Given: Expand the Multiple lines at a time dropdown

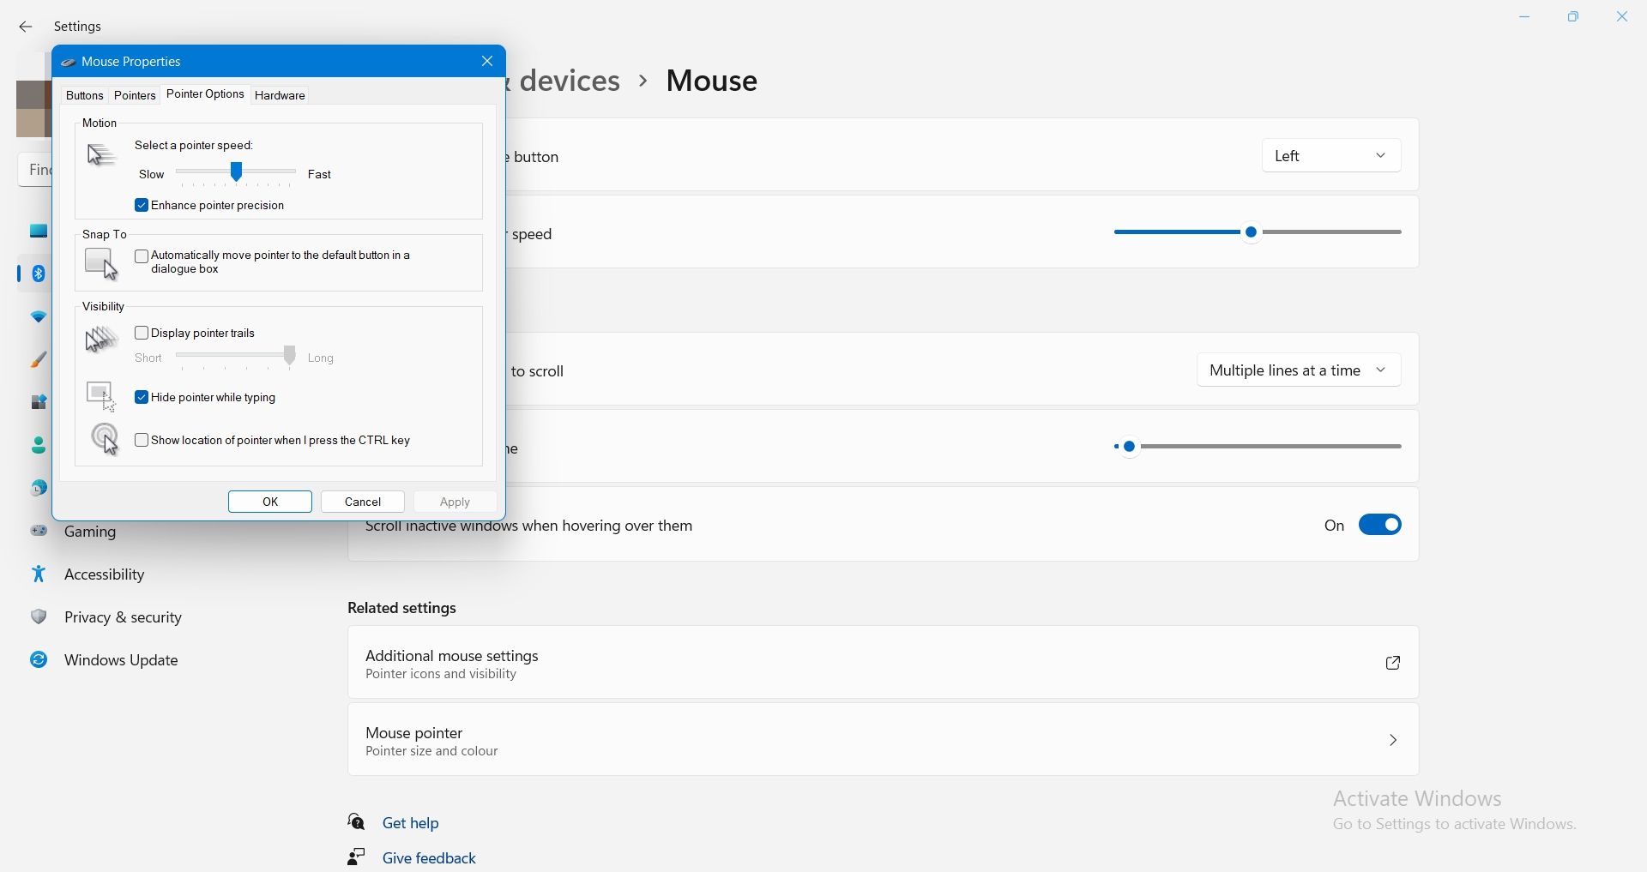Looking at the screenshot, I should pyautogui.click(x=1298, y=370).
